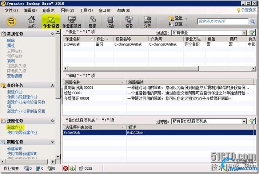Click the 删除 task link
Screen dimensions: 259x174
(x=11, y=41)
